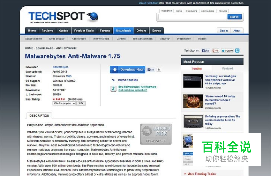Click the Search button
This screenshot has width=271, height=176.
[234, 17]
